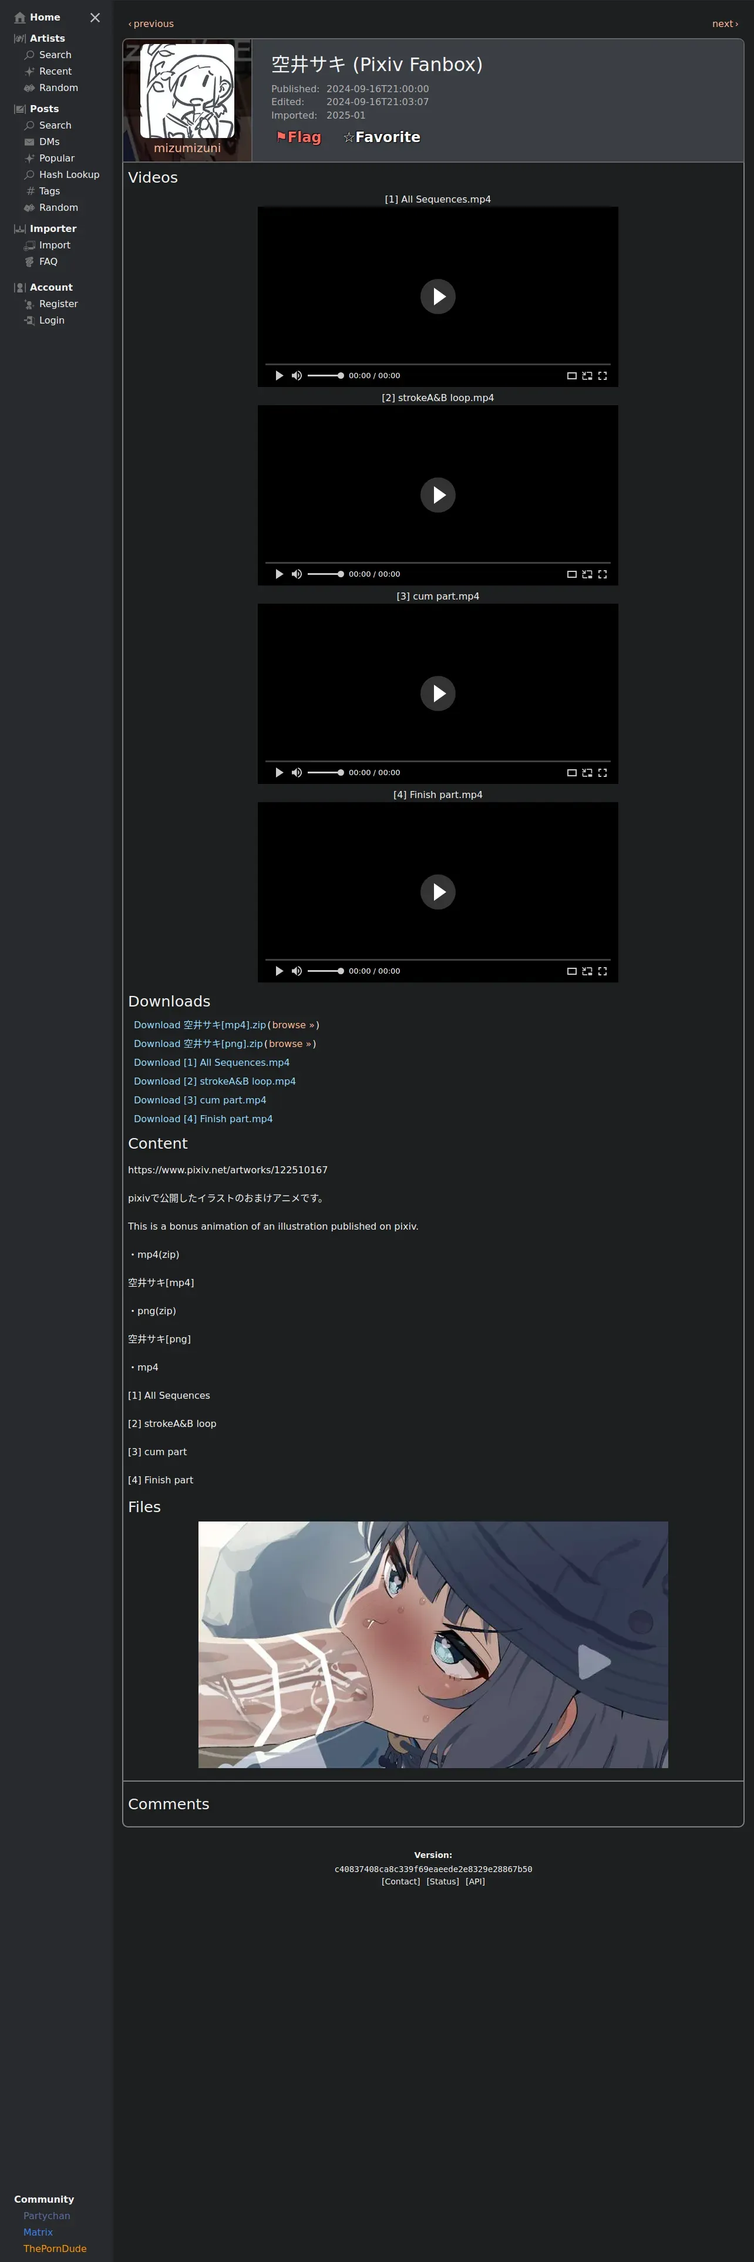754x2262 pixels.
Task: Open Posts Search in the sidebar
Action: (48, 126)
